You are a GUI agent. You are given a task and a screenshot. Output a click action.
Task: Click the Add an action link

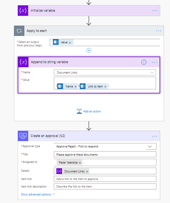(x=92, y=111)
